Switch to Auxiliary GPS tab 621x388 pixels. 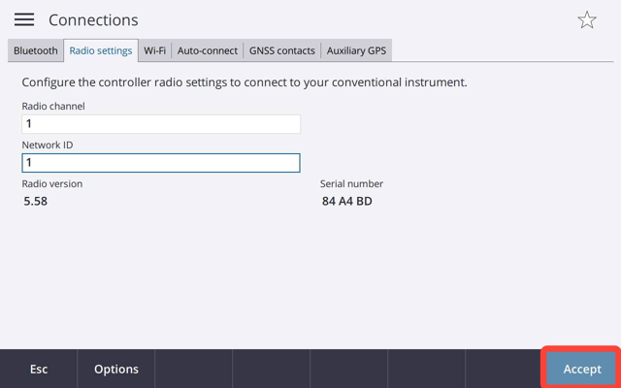coord(356,50)
